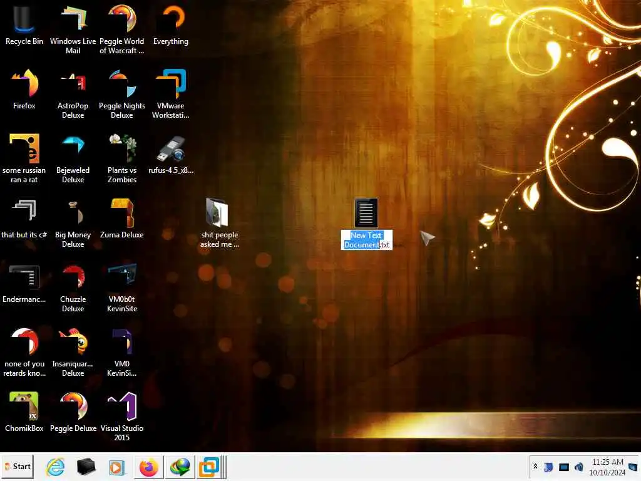Select Peggle World of Warcraft icon
This screenshot has width=641, height=481.
[122, 29]
